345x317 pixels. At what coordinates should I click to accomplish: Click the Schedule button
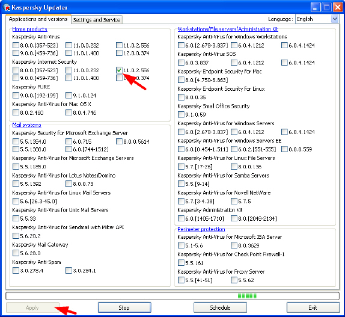[x=220, y=307]
